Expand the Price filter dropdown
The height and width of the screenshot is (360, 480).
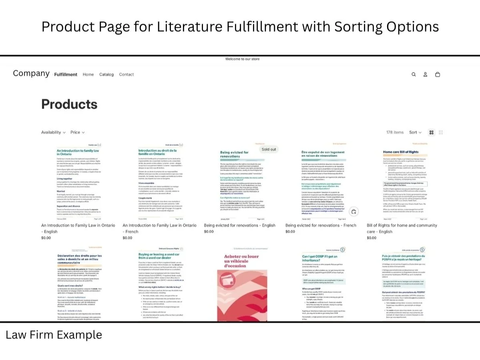pyautogui.click(x=77, y=132)
